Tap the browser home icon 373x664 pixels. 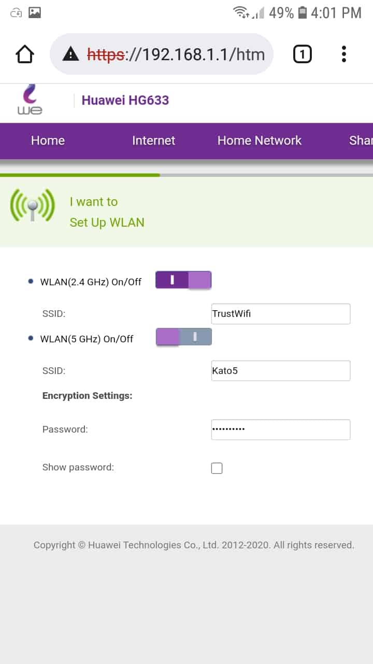[25, 54]
